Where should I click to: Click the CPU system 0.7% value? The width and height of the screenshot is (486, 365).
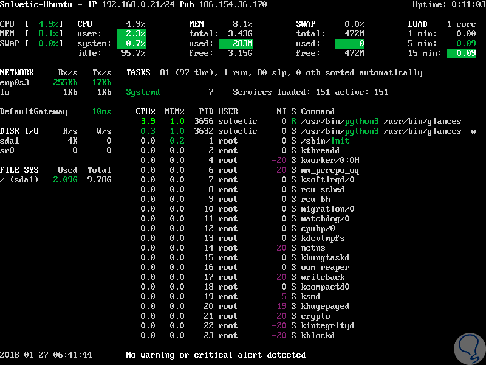pyautogui.click(x=131, y=43)
